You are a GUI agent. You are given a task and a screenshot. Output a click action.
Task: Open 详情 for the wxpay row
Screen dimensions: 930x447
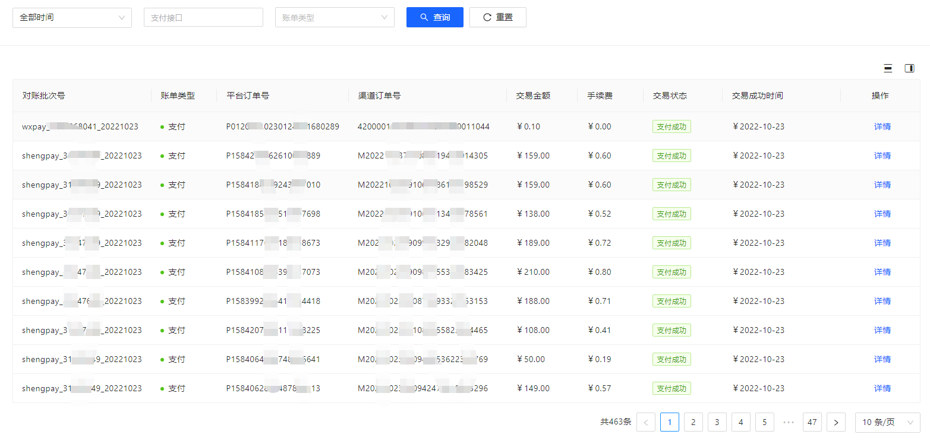(x=882, y=126)
